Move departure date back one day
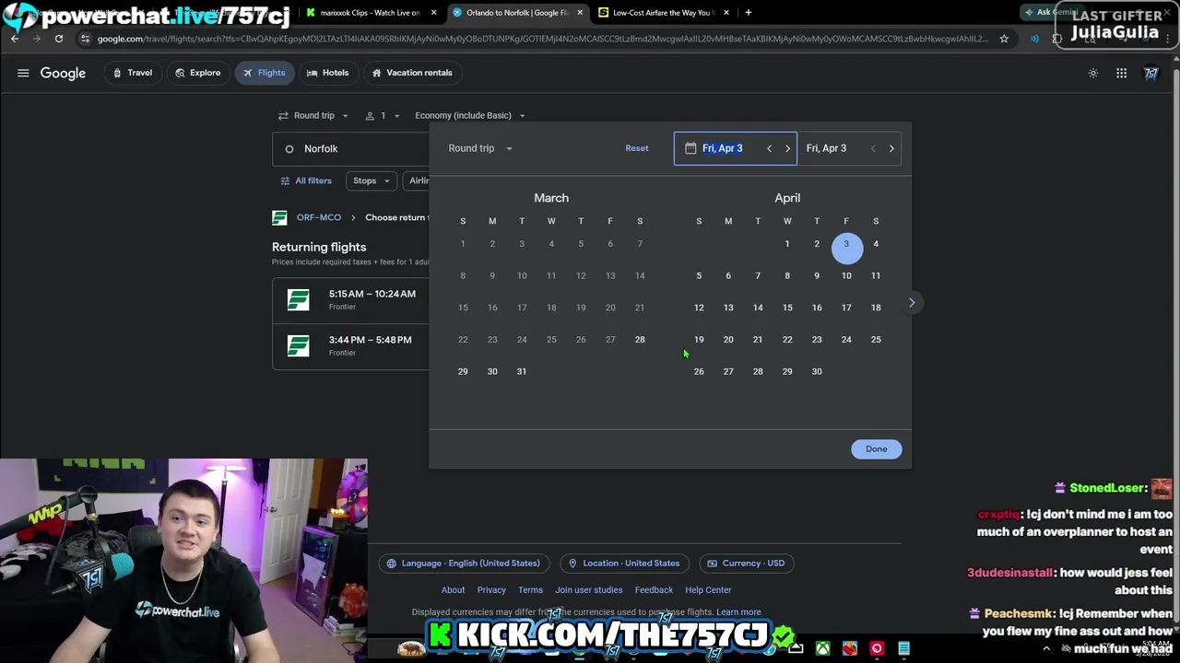 (770, 148)
